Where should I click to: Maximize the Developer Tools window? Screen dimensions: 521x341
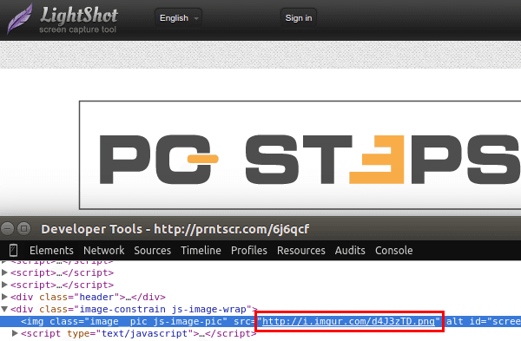tap(23, 228)
